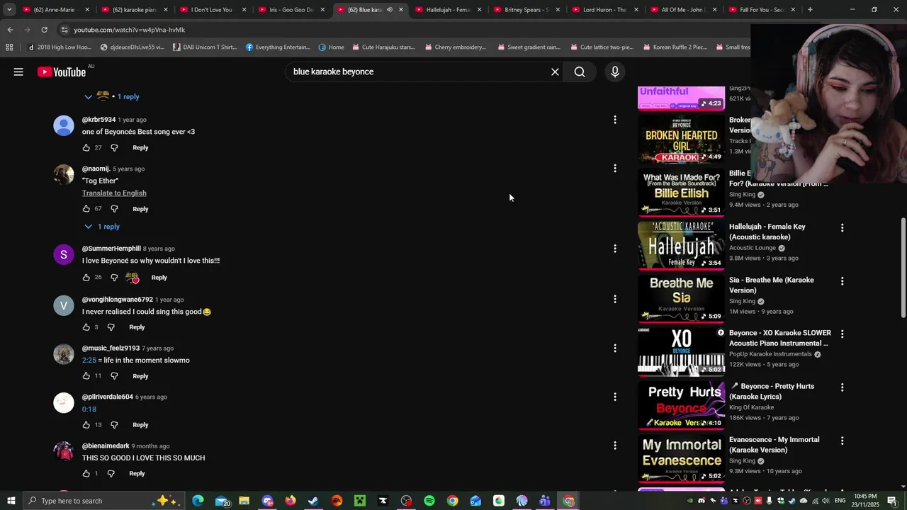Viewport: 907px width, 510px height.
Task: Open more options for Sia Breathe Me video
Action: [x=842, y=281]
